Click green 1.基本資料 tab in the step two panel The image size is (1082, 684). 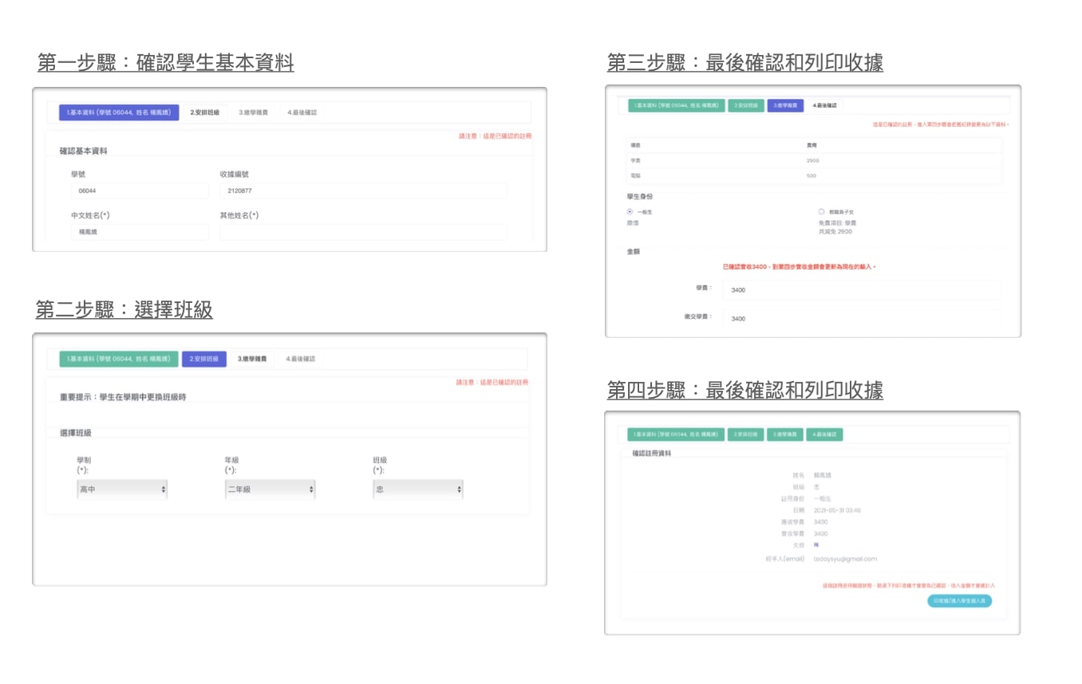118,360
